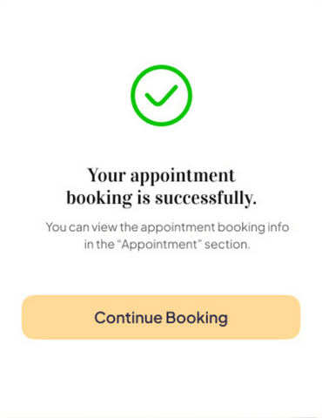Click the word 'Continue' on the yellow button
322x418 pixels.
tap(129, 318)
